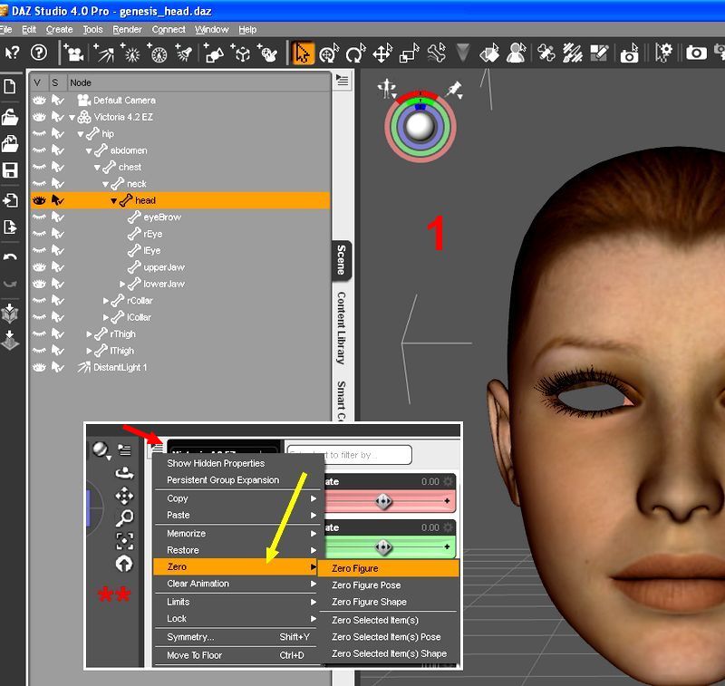Select the Bone tool with bone icon

(x=437, y=53)
